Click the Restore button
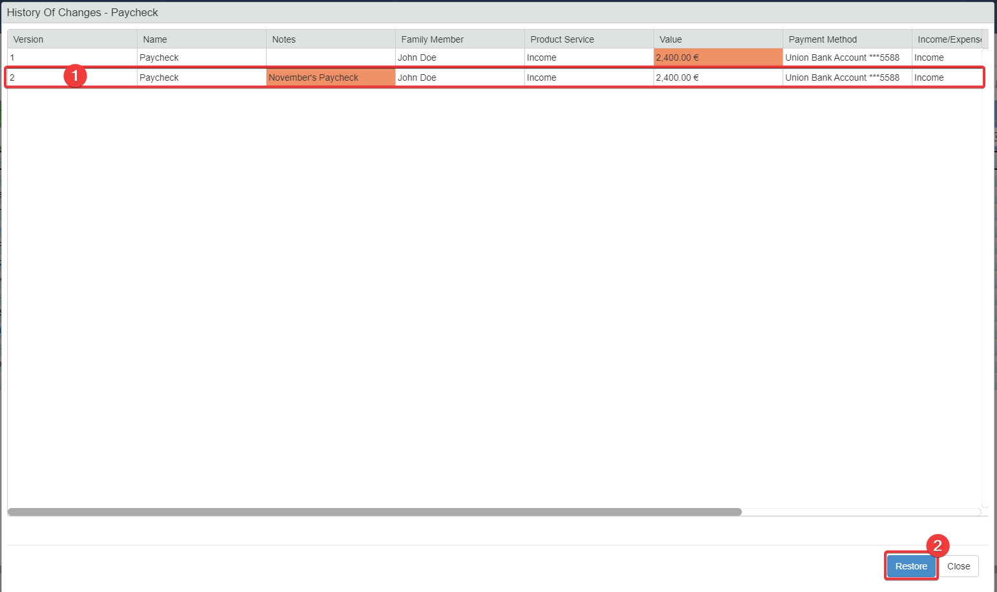 pos(910,566)
